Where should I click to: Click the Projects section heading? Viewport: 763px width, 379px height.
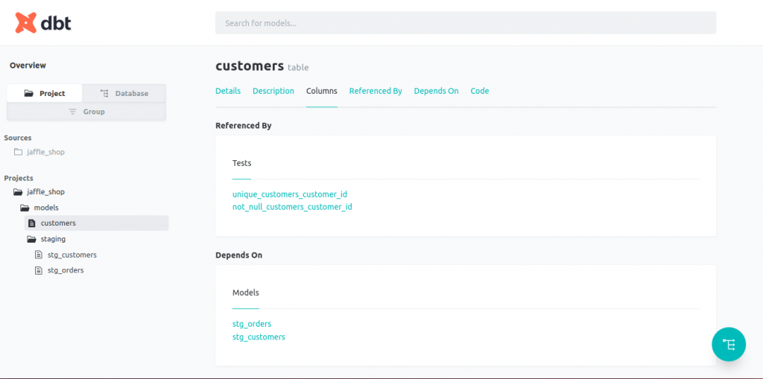19,179
